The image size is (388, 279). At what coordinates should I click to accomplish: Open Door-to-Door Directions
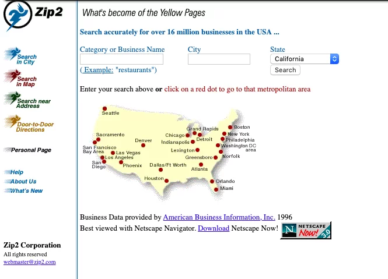29,124
